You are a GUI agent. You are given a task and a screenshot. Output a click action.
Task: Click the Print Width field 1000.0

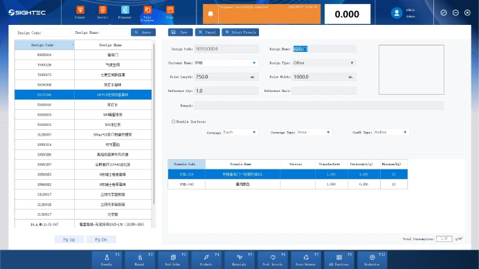tap(324, 77)
